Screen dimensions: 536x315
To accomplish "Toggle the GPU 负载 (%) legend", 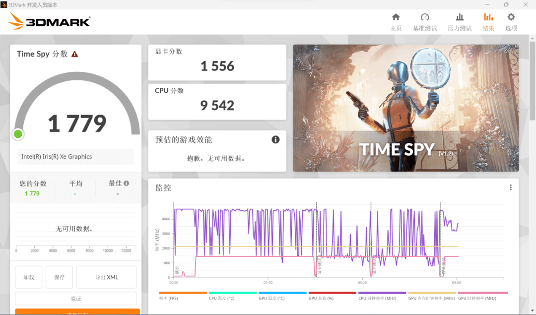I will tap(332, 296).
